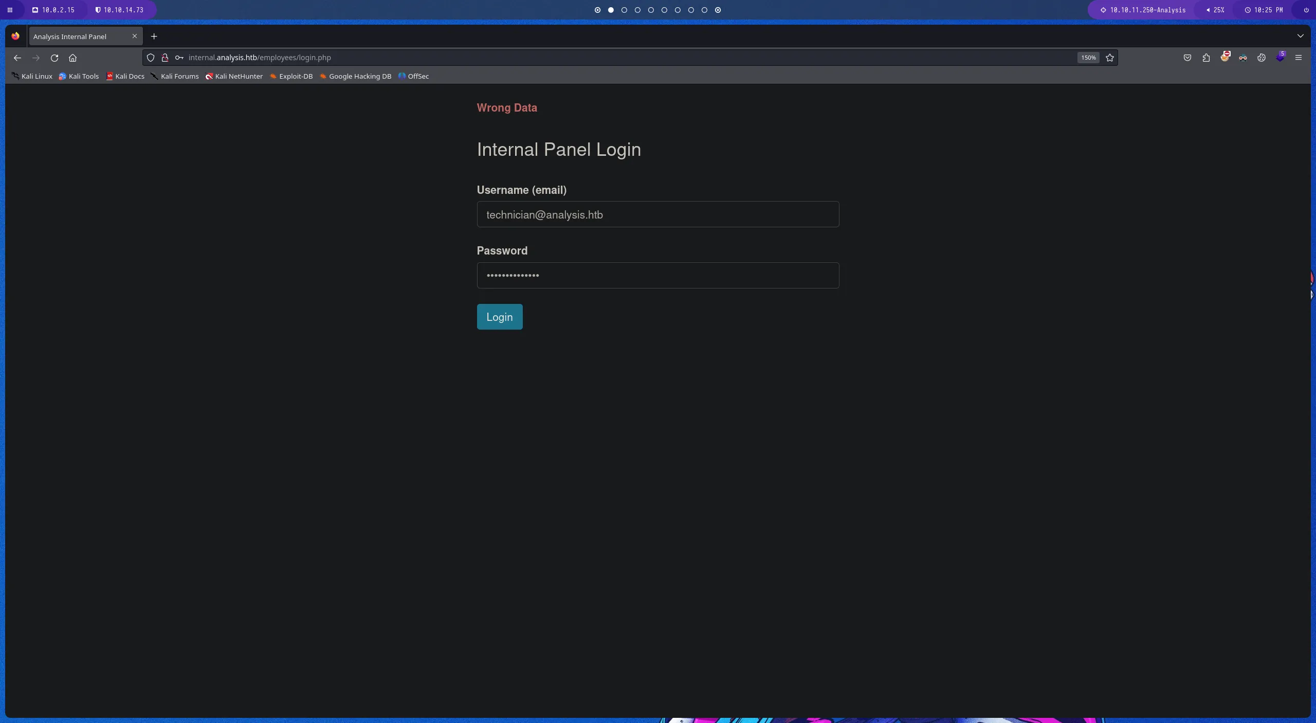Image resolution: width=1316 pixels, height=723 pixels.
Task: Switch to Analysis Internal Panel tab
Action: pyautogui.click(x=77, y=37)
